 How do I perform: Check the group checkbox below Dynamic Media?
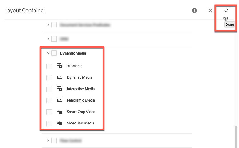click(54, 140)
